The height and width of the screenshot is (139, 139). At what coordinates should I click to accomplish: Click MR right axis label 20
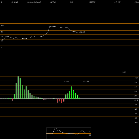(136, 96)
